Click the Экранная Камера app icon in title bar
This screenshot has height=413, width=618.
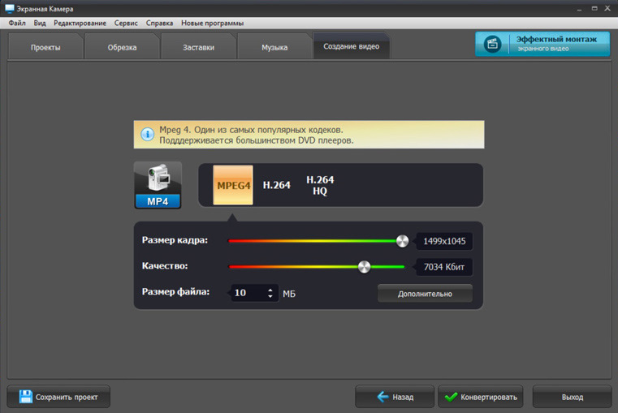click(x=9, y=8)
